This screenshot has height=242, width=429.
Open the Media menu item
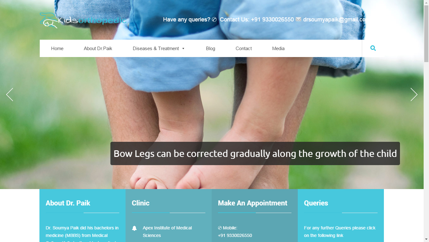tap(278, 49)
